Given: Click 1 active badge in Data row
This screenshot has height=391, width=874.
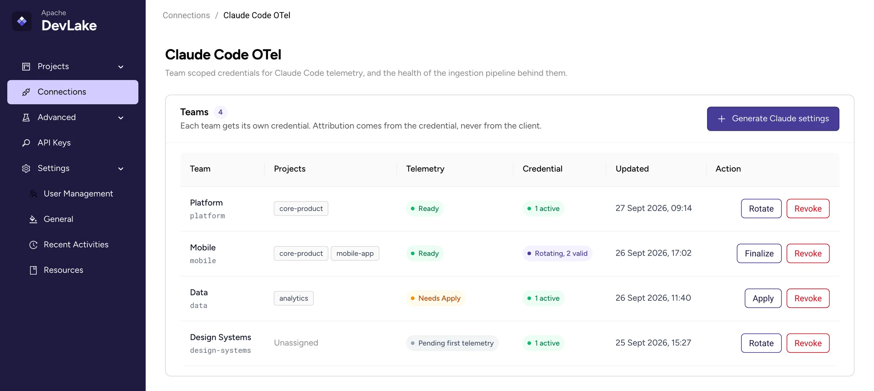Looking at the screenshot, I should [x=543, y=298].
